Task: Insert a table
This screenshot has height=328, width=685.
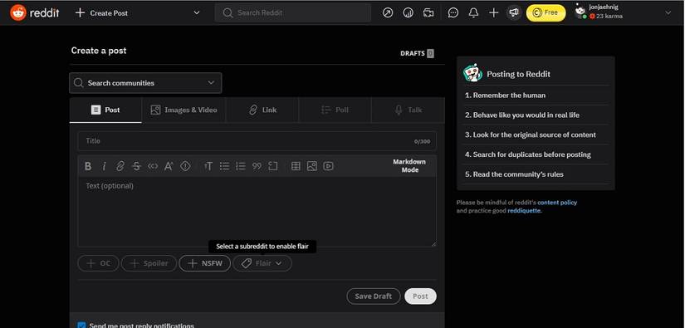Action: (296, 166)
